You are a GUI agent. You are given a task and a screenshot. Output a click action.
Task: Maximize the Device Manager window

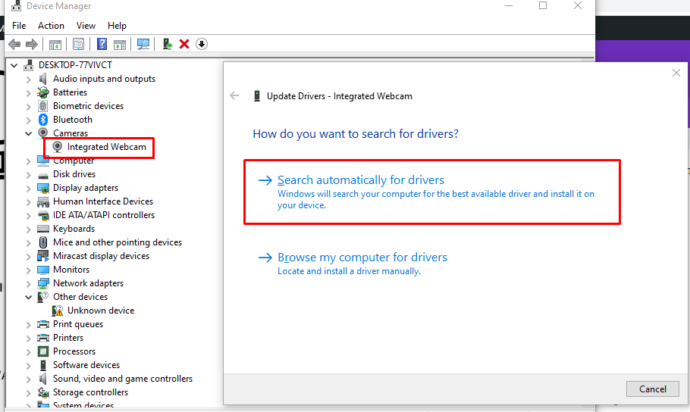click(x=543, y=6)
